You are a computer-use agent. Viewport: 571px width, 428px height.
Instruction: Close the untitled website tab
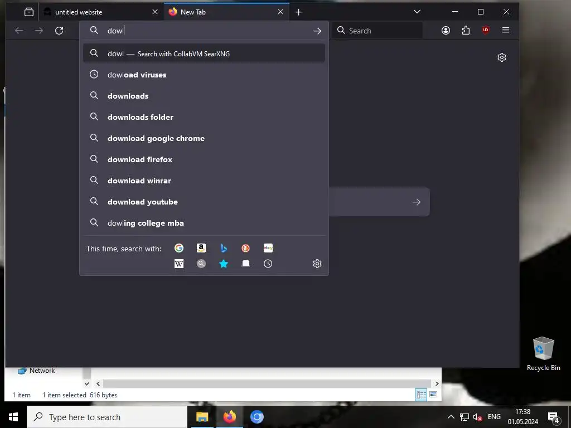[155, 12]
